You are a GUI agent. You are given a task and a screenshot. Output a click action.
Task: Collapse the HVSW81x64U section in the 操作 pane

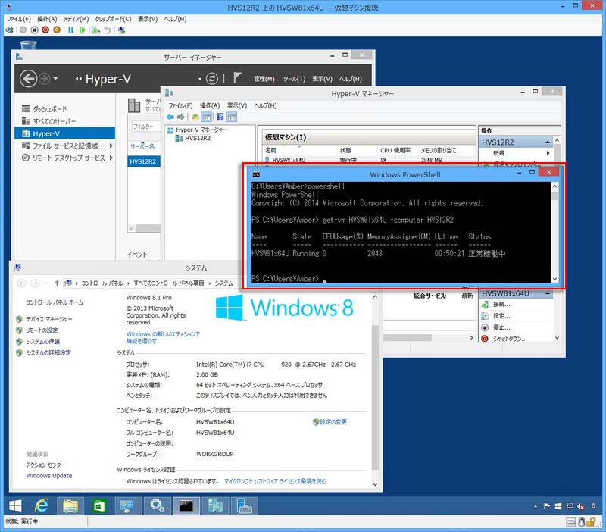point(548,293)
